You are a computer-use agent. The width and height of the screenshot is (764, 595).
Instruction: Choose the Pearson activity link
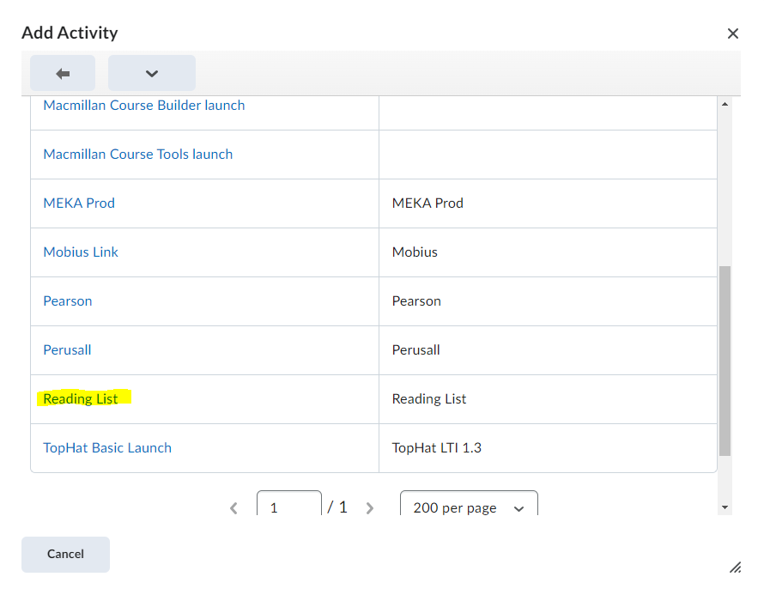[67, 301]
